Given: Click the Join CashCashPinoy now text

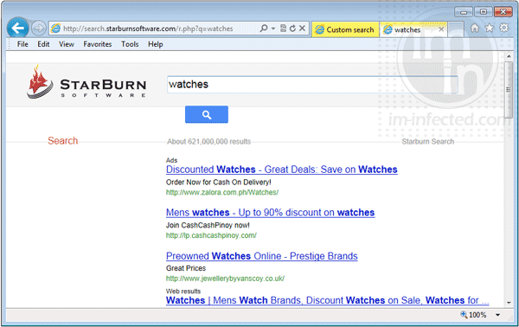Looking at the screenshot, I should [208, 225].
